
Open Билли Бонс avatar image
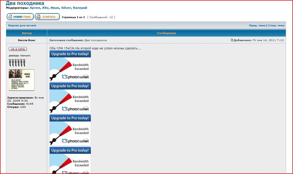click(21, 80)
